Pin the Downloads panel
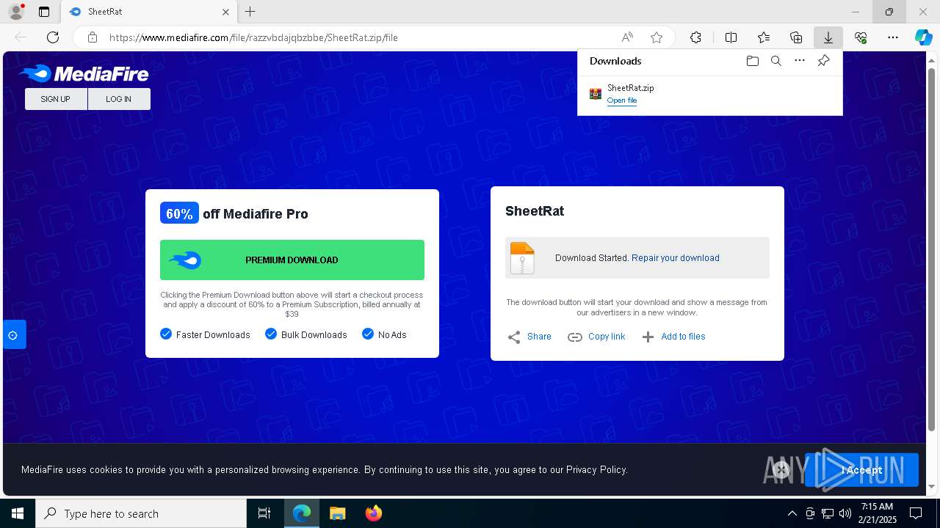The width and height of the screenshot is (940, 528). [x=823, y=61]
